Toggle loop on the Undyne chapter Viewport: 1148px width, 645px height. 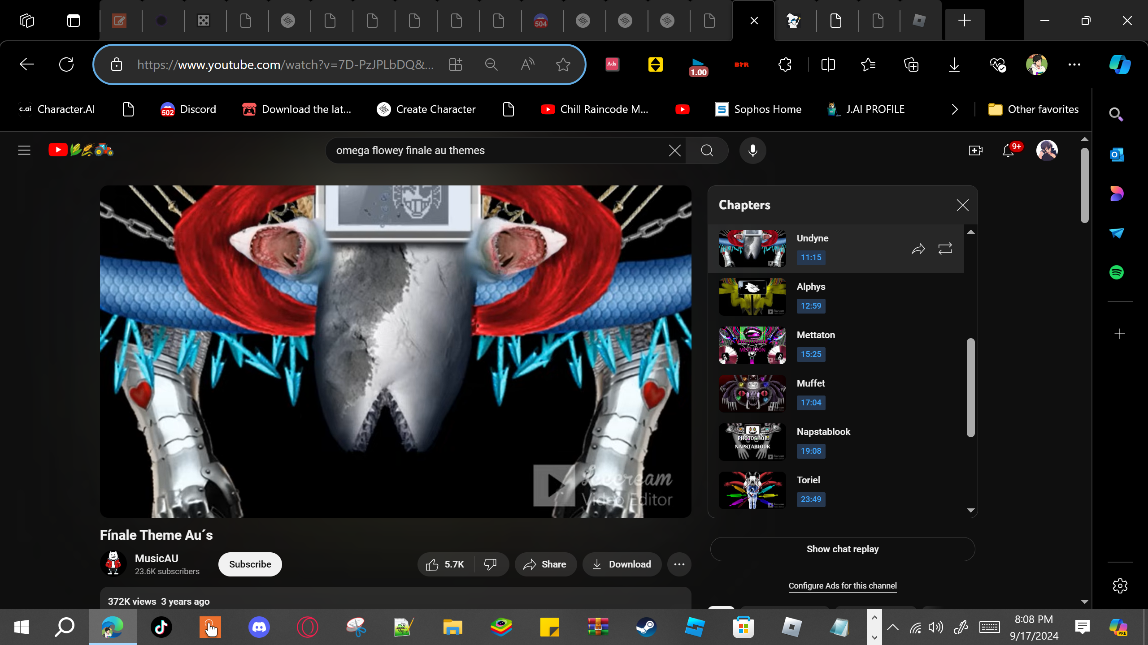[945, 249]
